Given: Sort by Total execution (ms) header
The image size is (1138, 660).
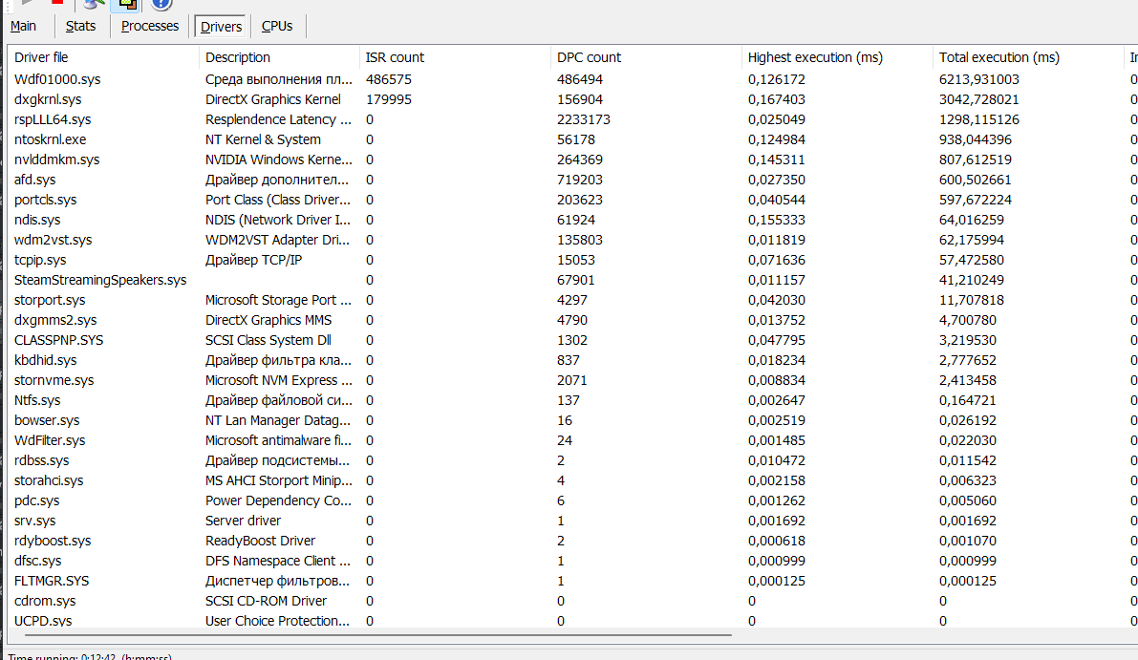Looking at the screenshot, I should tap(1028, 57).
